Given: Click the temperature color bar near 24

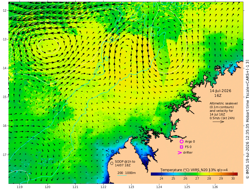Looking at the screenshot, I should (161, 174).
